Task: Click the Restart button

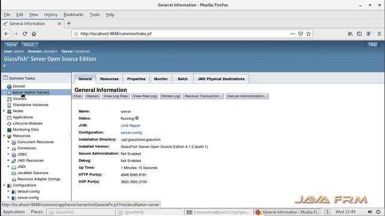Action: click(92, 96)
